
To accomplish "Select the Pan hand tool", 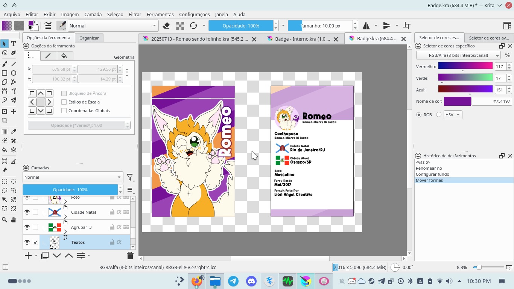I will coord(14,220).
